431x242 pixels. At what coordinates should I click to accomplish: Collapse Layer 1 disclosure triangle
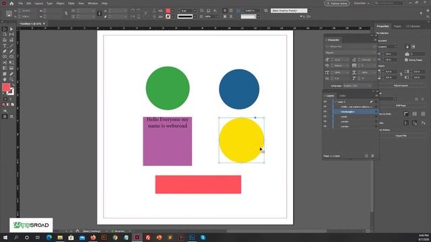(335, 102)
